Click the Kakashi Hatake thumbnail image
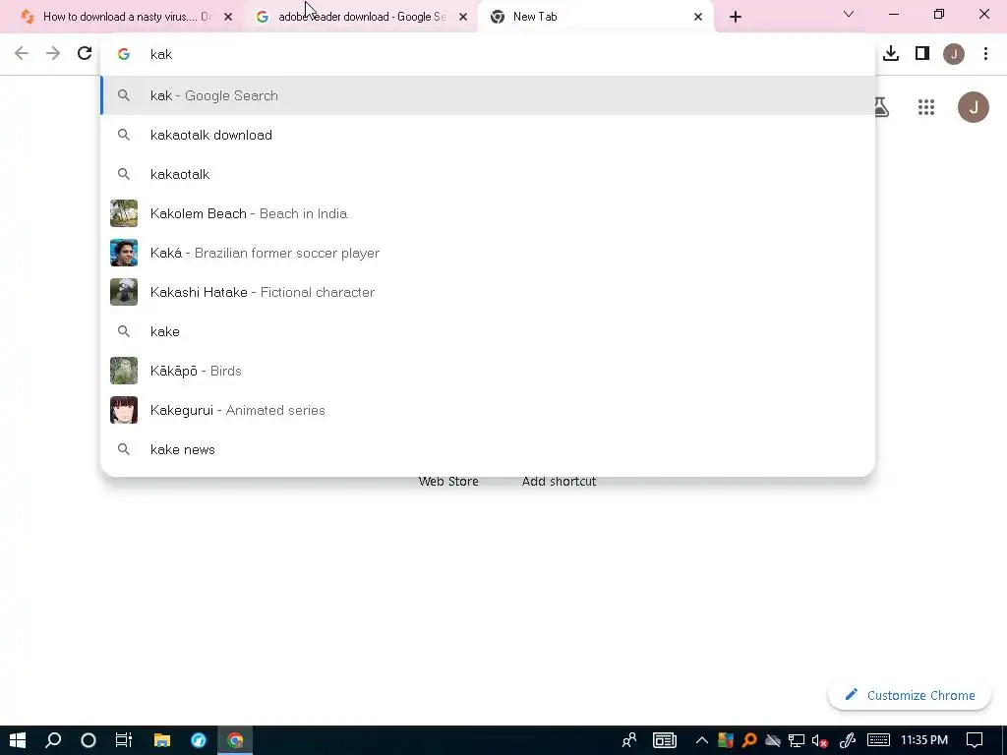 point(124,292)
